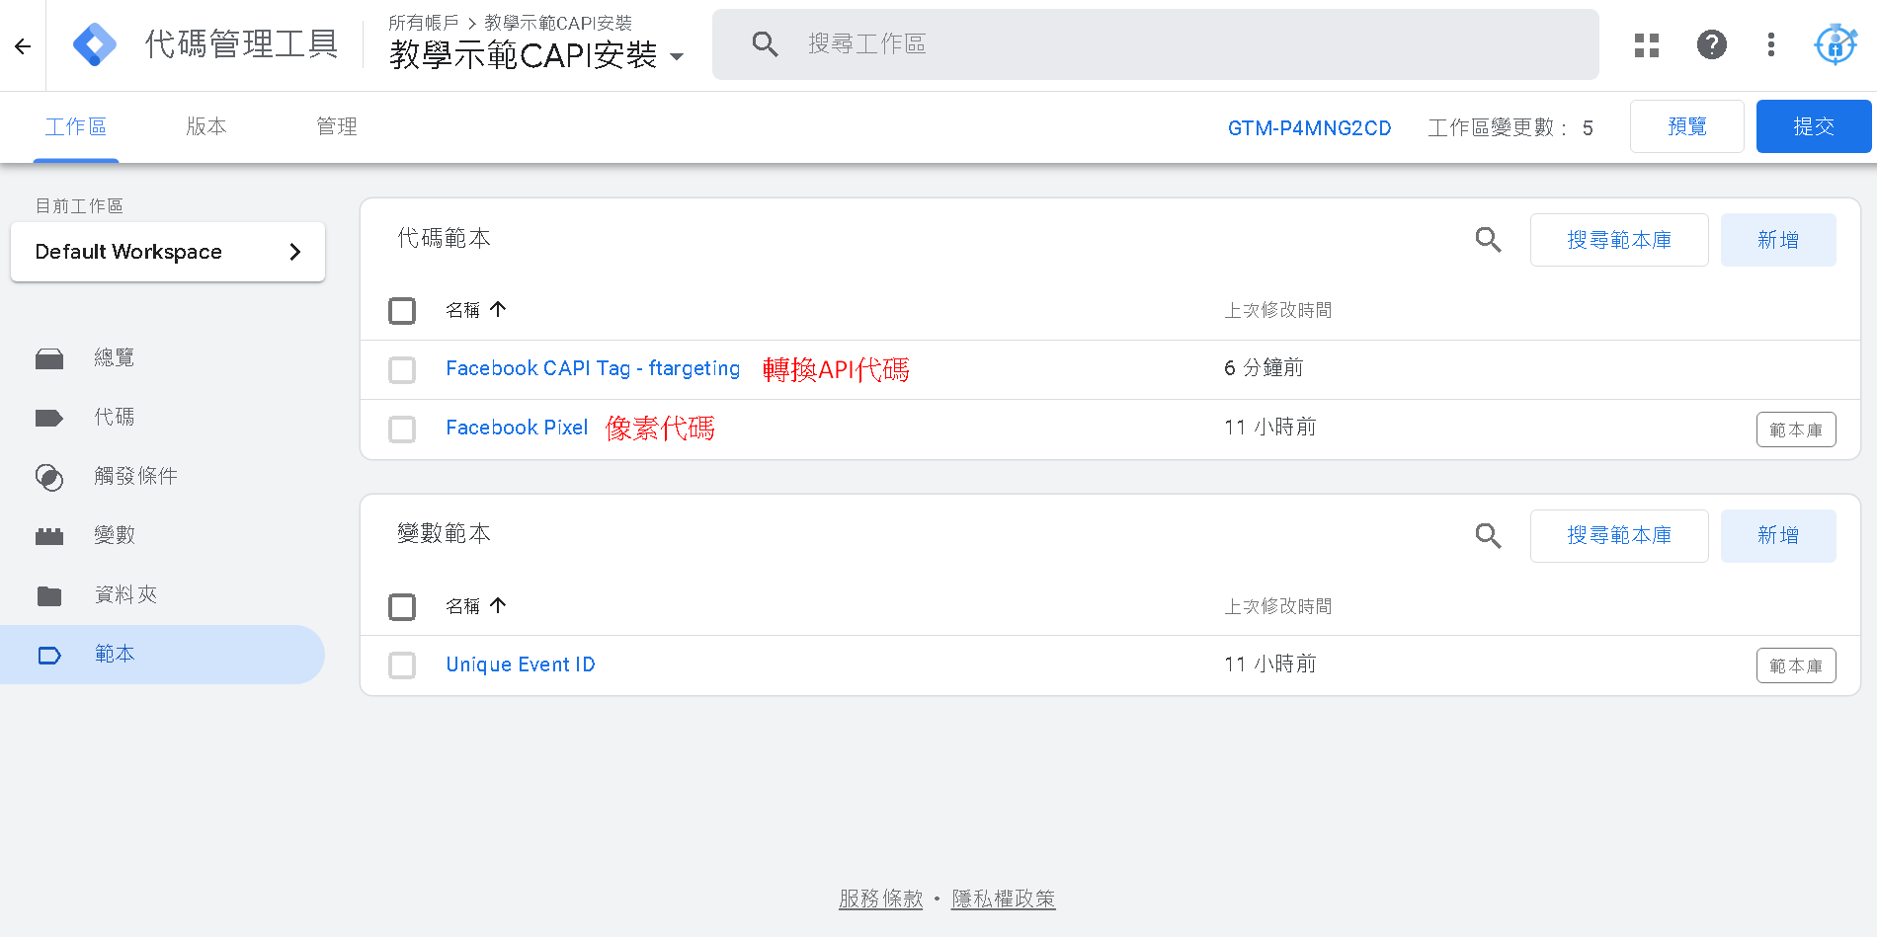Click 所有帳戶 breadcrumb
The image size is (1877, 937).
[424, 23]
